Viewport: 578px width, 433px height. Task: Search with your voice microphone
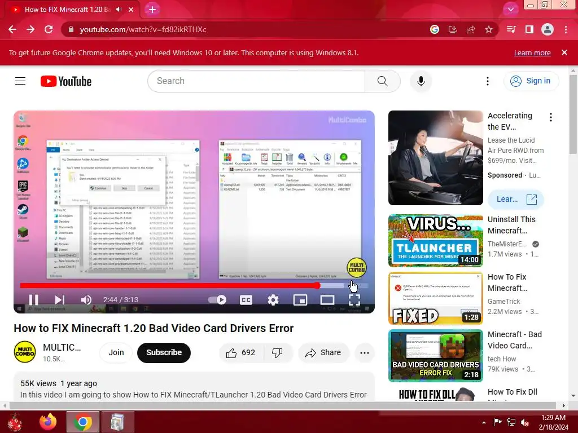pos(421,81)
